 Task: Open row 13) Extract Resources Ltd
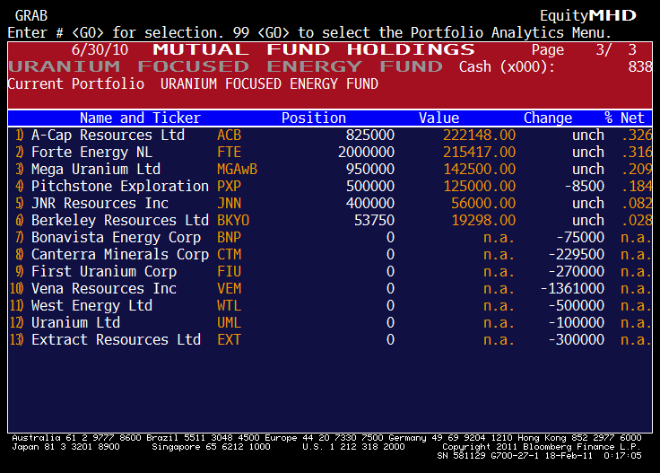(330, 340)
